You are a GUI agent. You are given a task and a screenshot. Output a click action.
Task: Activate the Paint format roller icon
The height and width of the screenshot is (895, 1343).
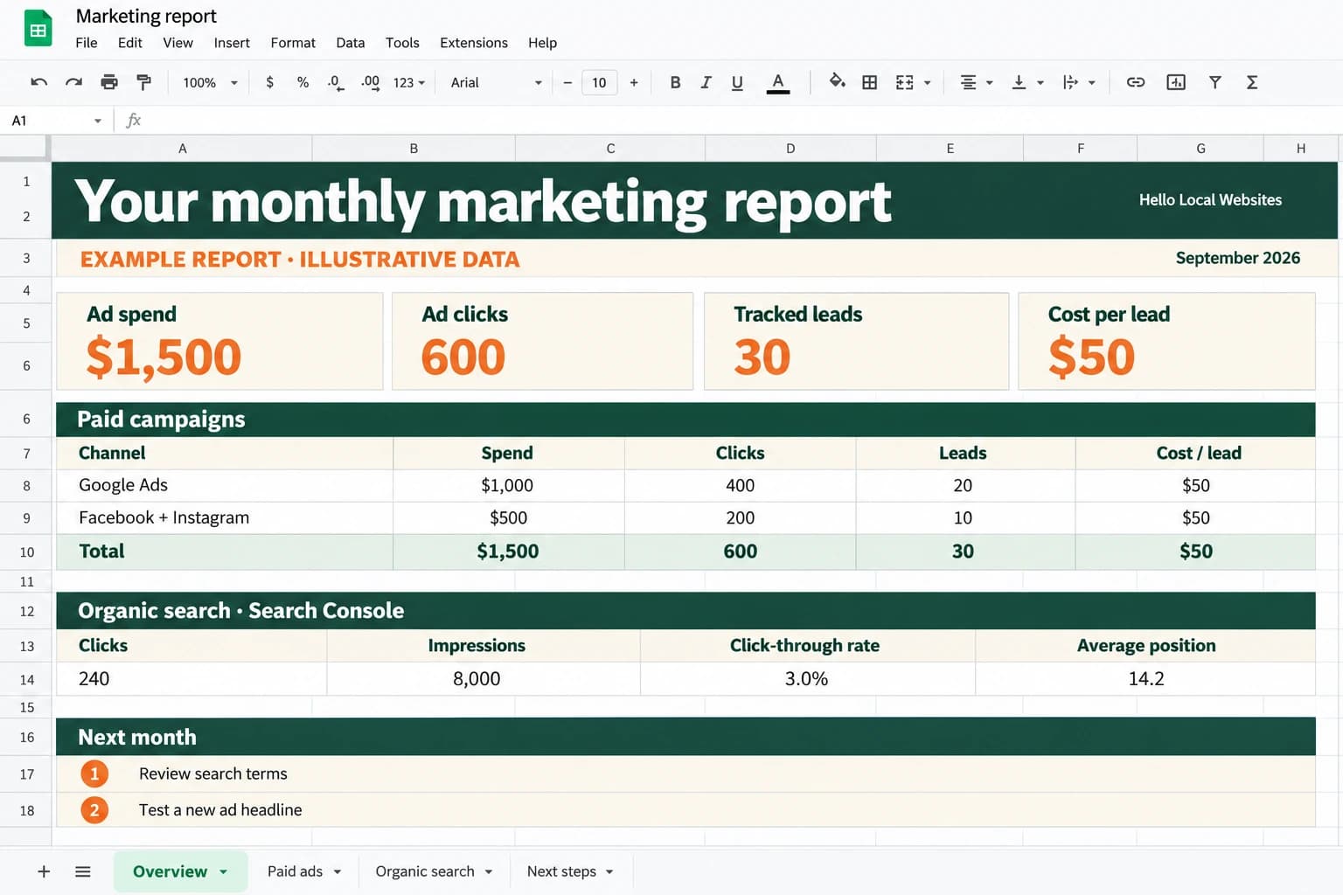[x=143, y=82]
